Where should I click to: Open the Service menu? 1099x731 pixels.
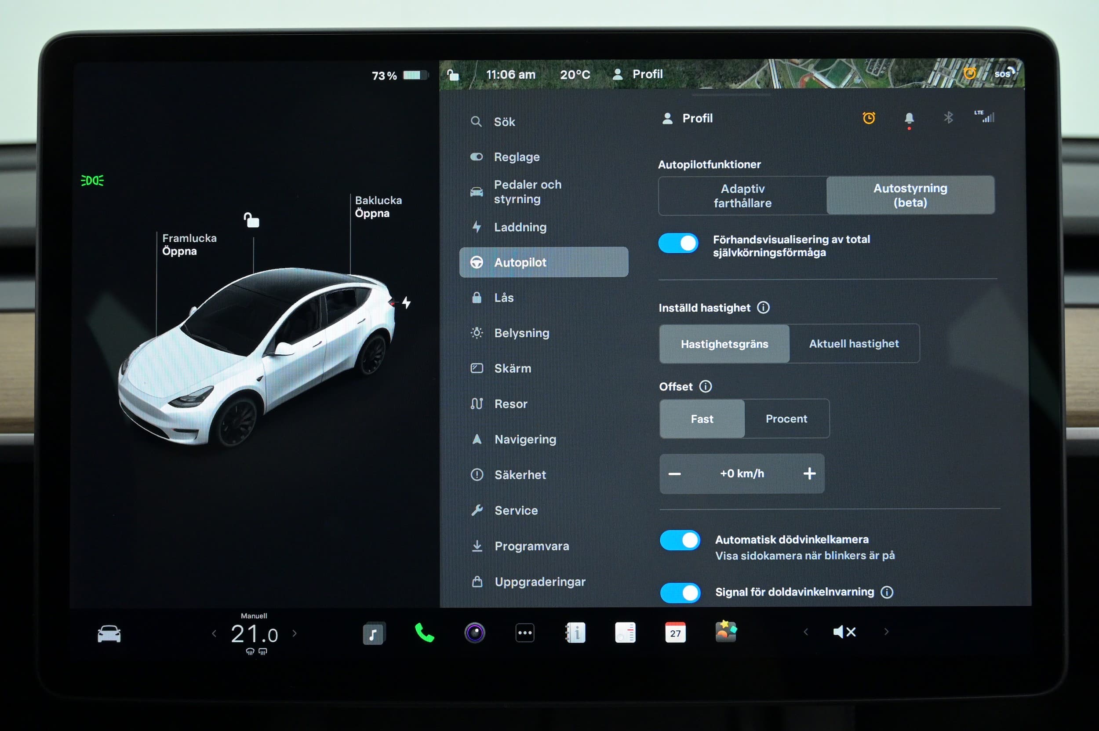(544, 510)
